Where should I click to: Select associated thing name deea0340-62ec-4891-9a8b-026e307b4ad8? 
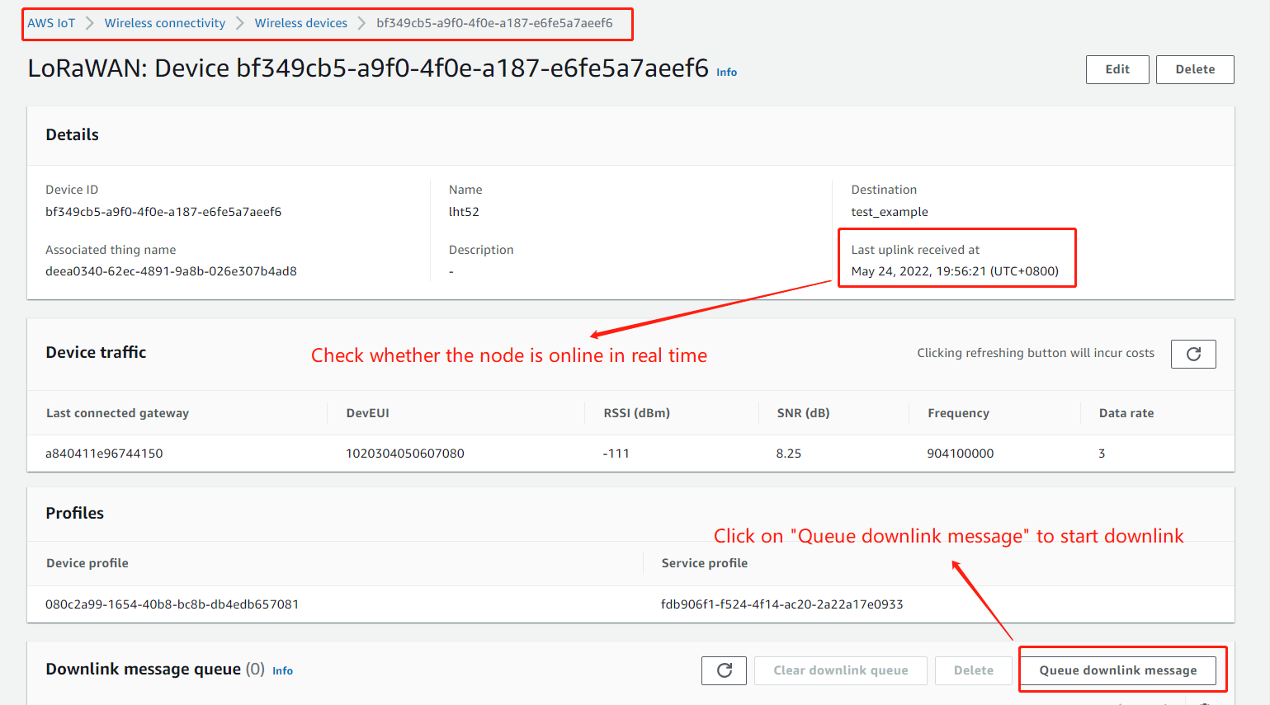[171, 271]
